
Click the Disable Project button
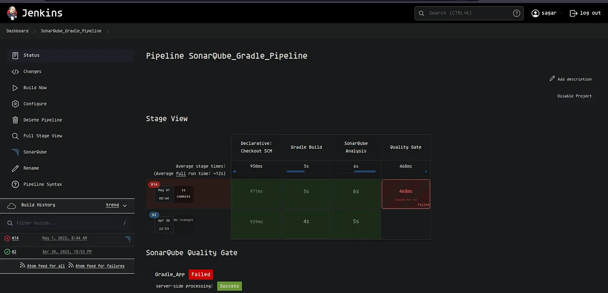(x=575, y=96)
